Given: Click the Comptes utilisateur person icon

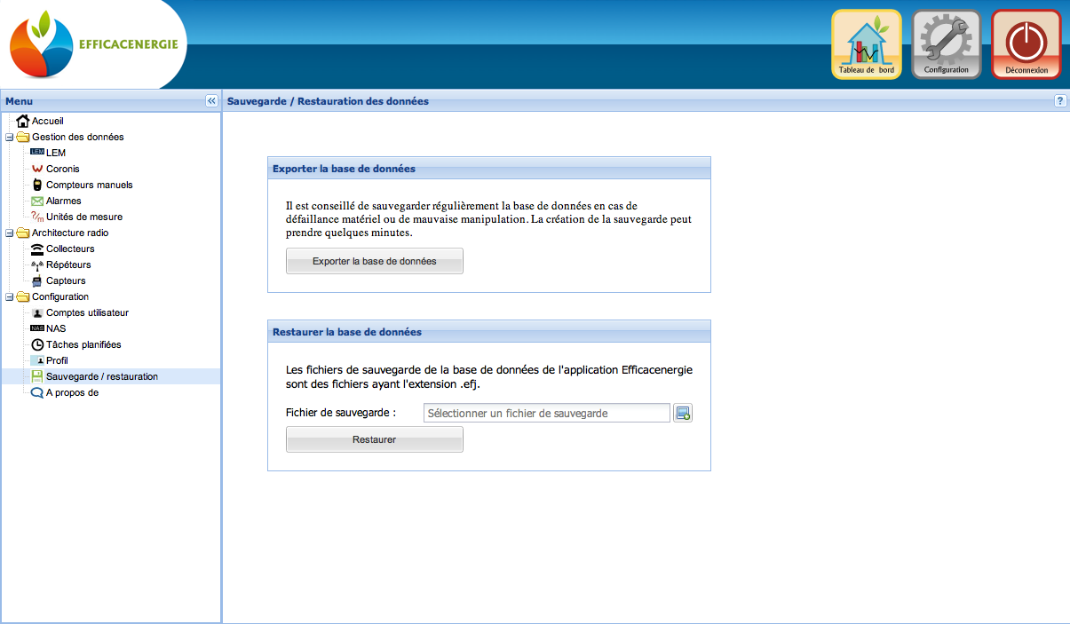Looking at the screenshot, I should (x=36, y=312).
